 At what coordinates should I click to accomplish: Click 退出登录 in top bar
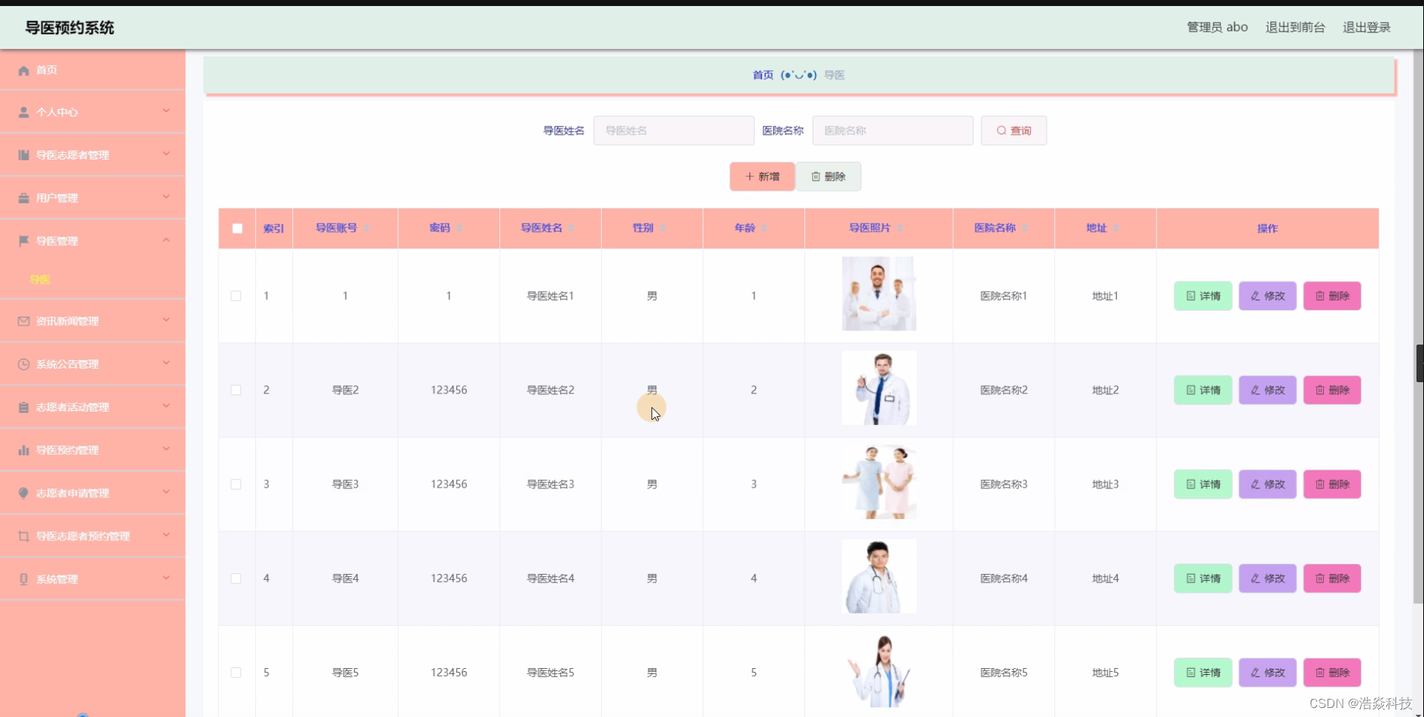[1367, 27]
